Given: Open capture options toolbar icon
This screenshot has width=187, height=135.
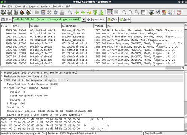Looking at the screenshot, I should pos(10,12).
